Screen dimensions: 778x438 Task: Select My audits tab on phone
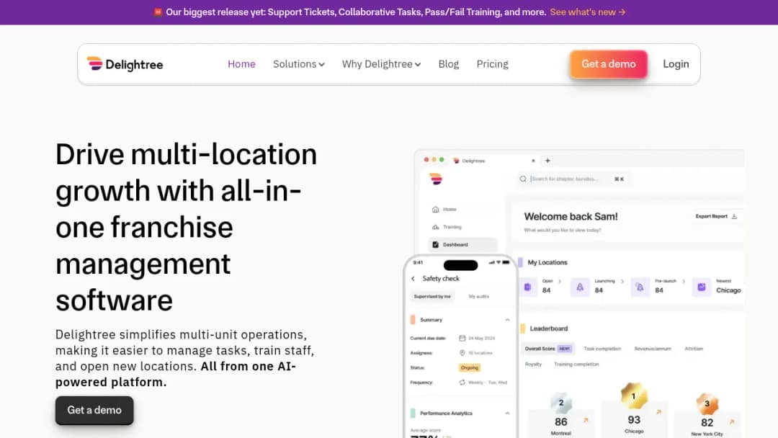coord(479,296)
